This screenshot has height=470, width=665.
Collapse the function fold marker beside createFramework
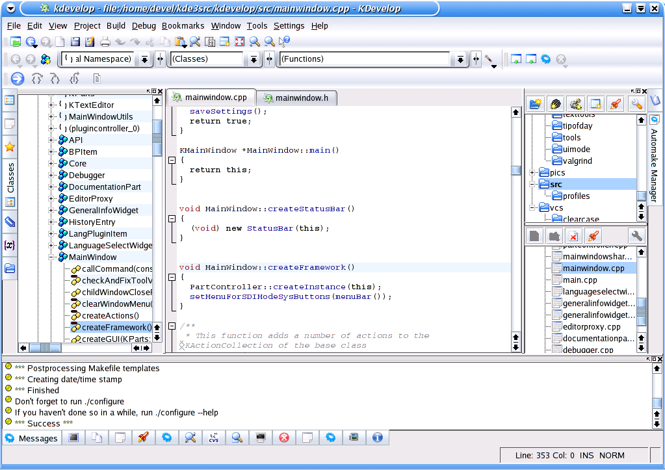coord(172,277)
